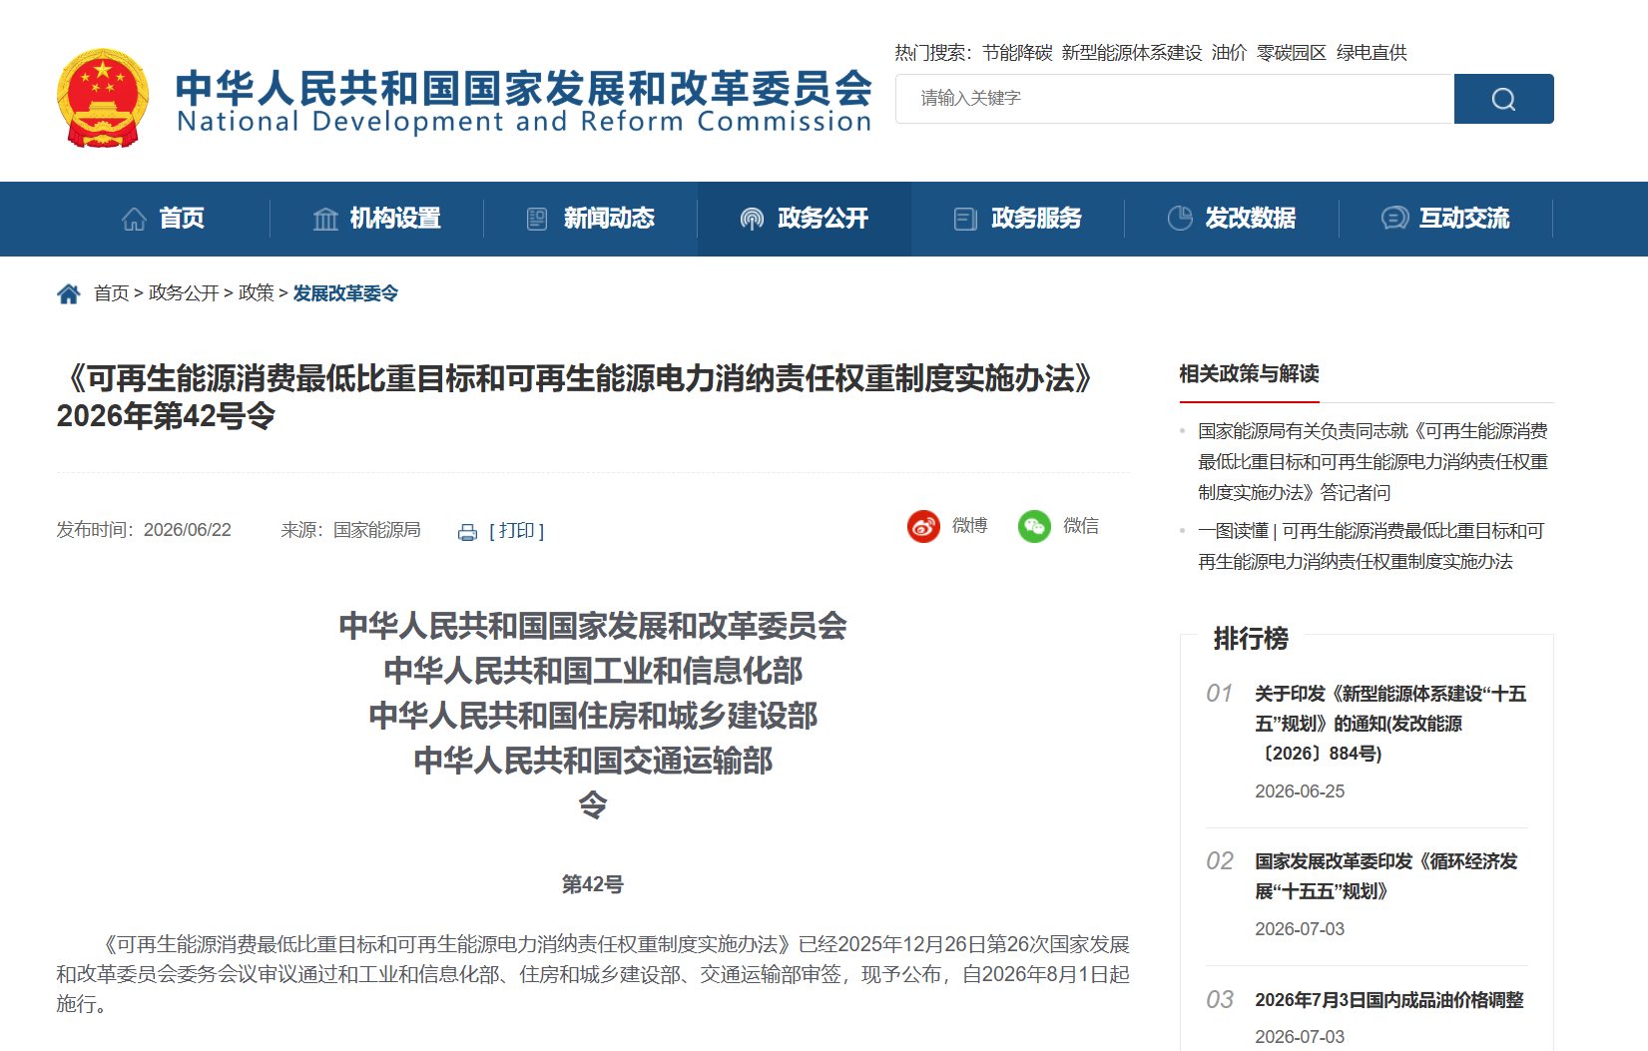Select hot search term 节能降碳
This screenshot has width=1648, height=1051.
(1017, 53)
